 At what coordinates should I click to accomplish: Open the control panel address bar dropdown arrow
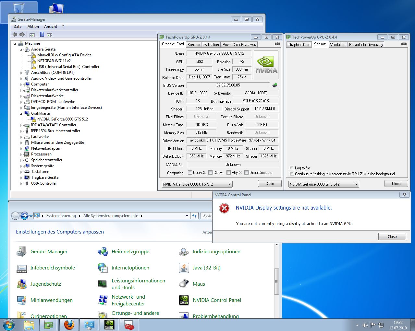click(187, 216)
